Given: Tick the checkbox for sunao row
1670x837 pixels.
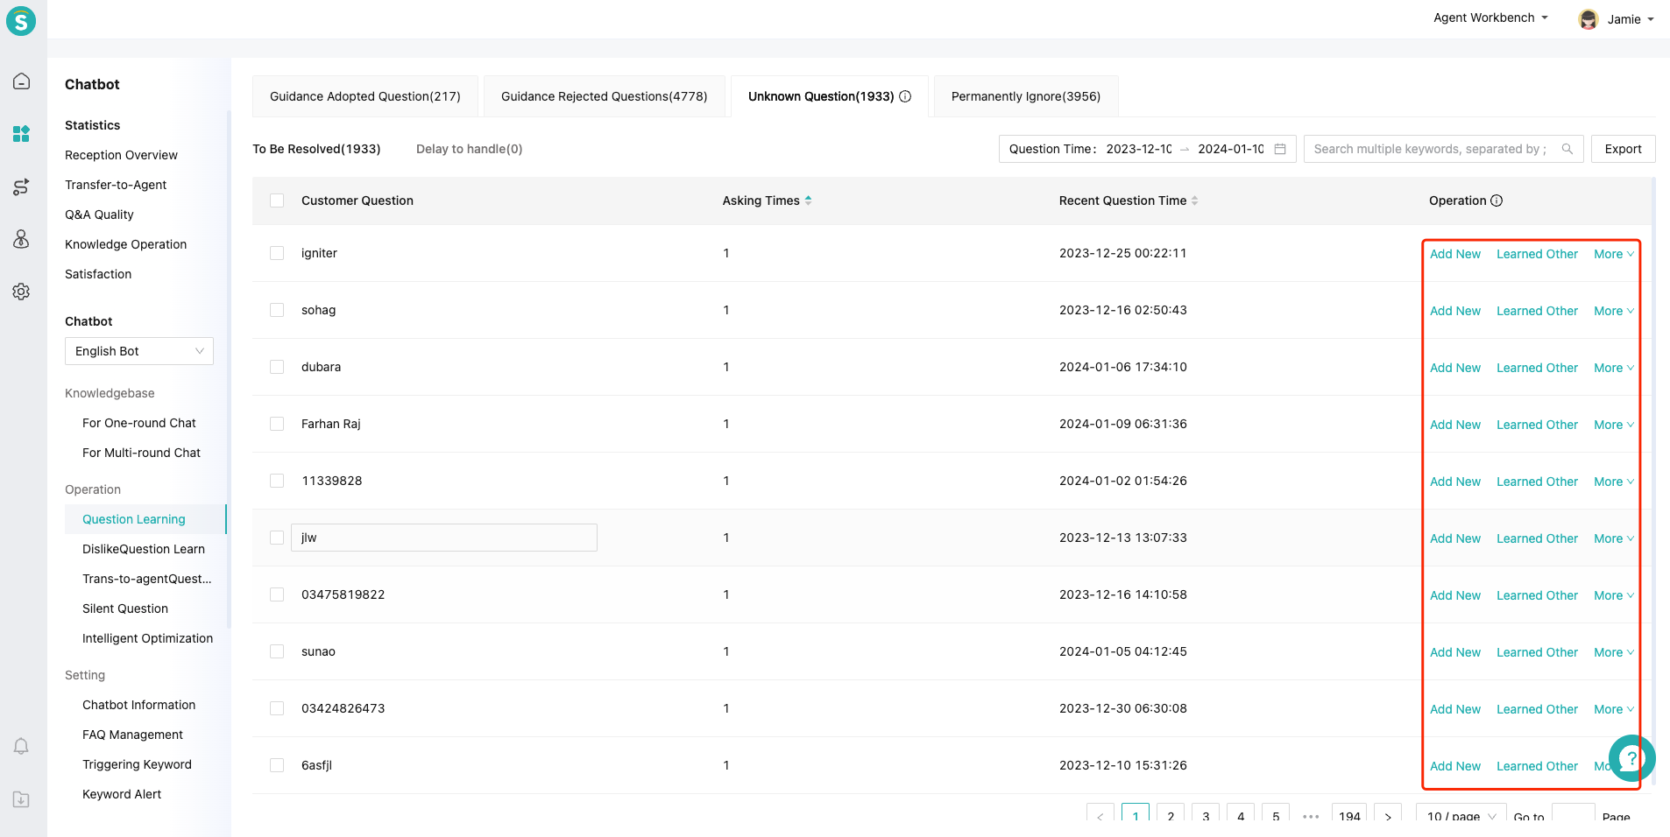Looking at the screenshot, I should click(277, 651).
